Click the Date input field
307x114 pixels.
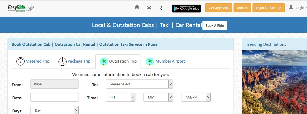click(55, 97)
